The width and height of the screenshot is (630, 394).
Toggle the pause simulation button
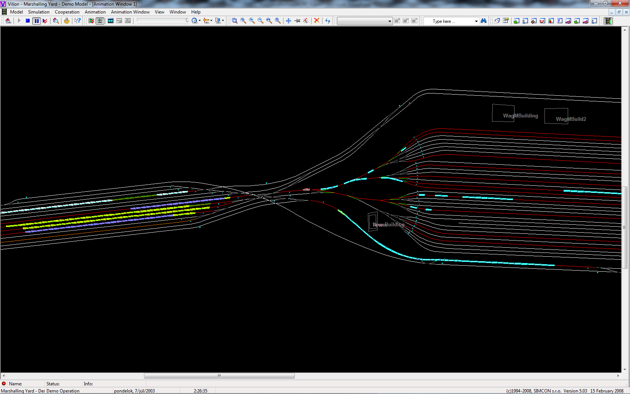click(36, 21)
